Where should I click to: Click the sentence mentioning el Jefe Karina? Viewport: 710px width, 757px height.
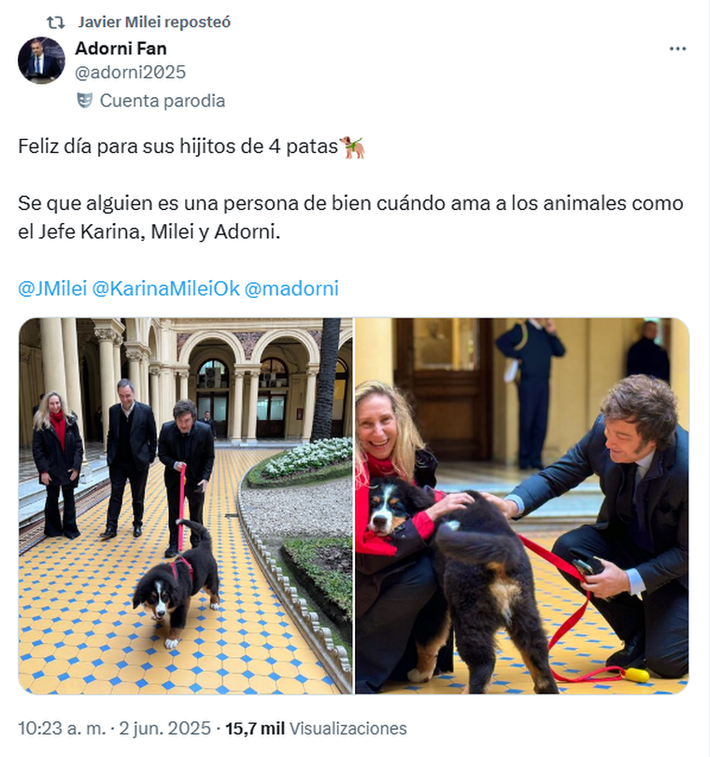point(350,217)
